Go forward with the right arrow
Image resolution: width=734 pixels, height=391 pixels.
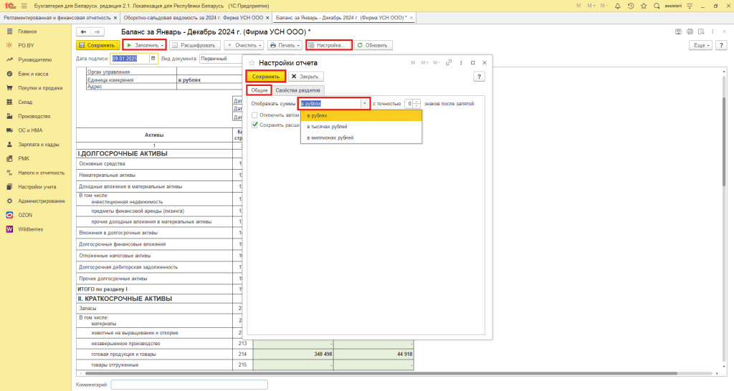point(97,32)
